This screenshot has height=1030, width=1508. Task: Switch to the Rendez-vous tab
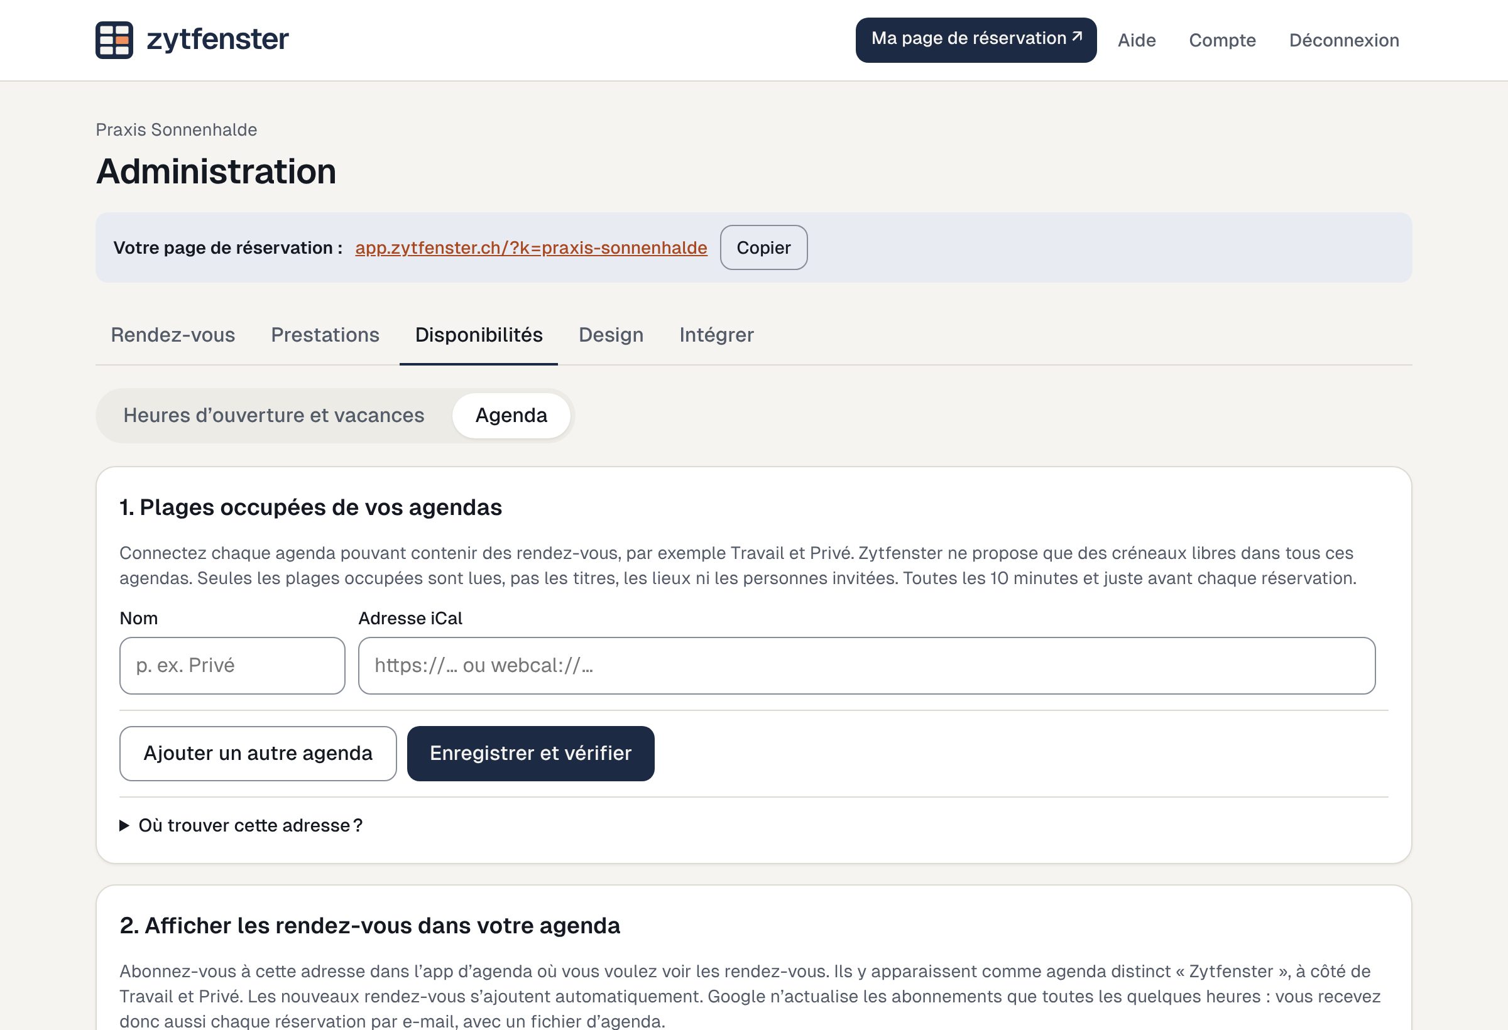(173, 335)
